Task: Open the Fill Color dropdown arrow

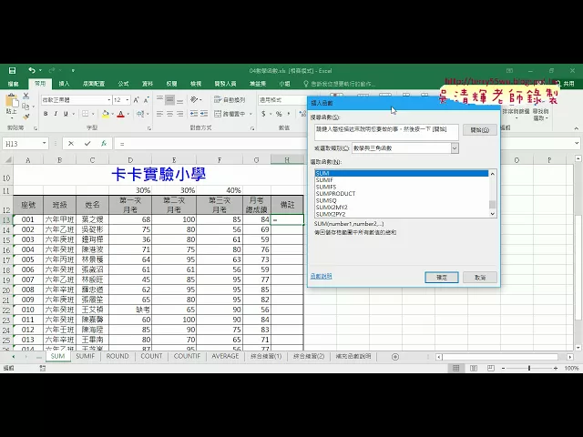Action: click(112, 114)
